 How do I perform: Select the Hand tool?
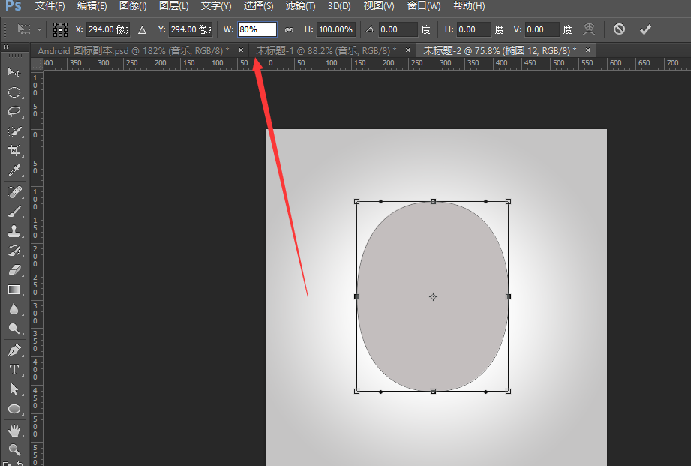click(14, 430)
